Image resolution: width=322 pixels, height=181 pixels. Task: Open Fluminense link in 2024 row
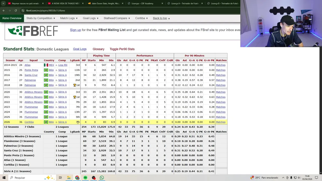coord(31,112)
